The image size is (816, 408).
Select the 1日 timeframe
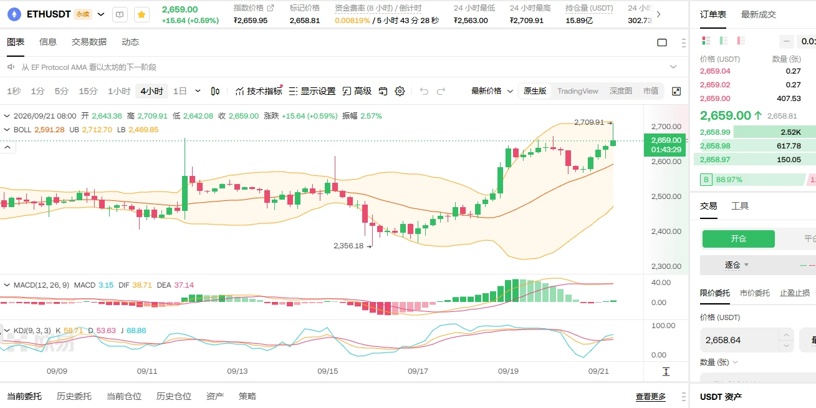[180, 91]
